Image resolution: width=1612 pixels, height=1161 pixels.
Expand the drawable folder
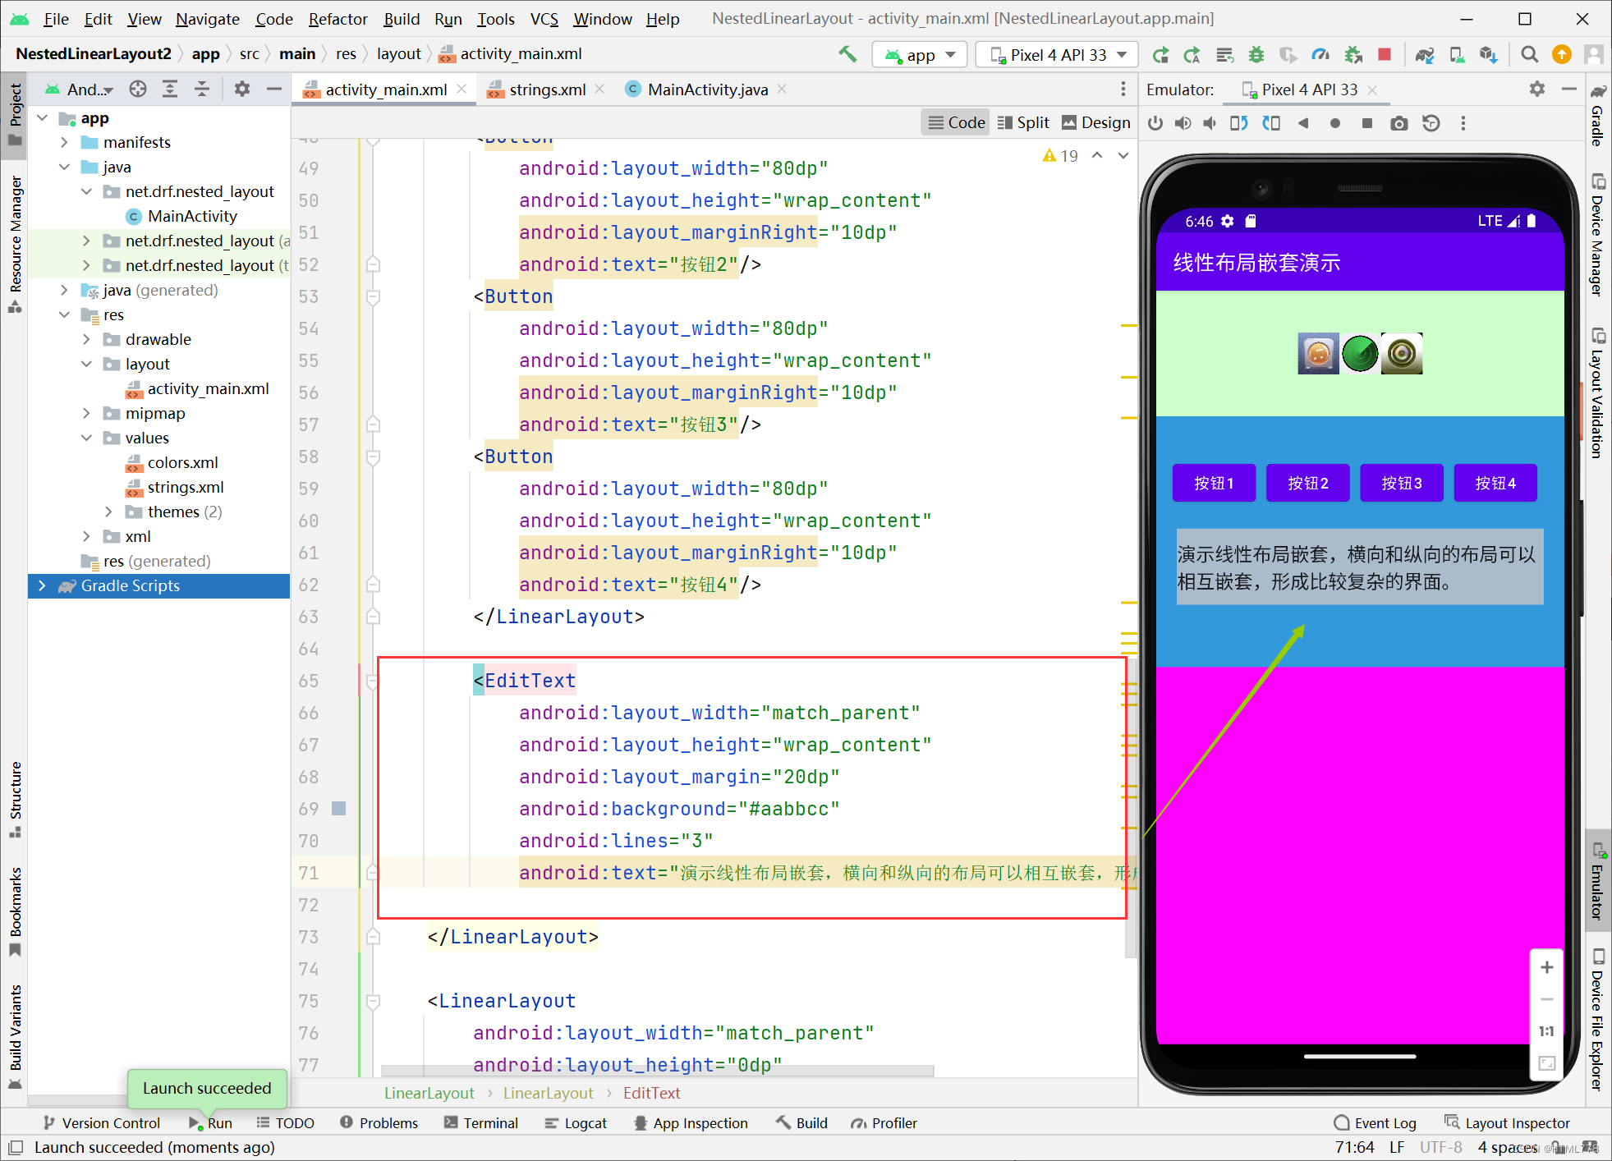tap(86, 339)
